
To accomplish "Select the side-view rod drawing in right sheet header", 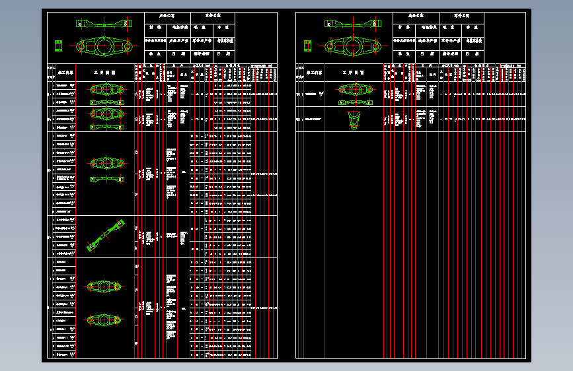I will (353, 24).
